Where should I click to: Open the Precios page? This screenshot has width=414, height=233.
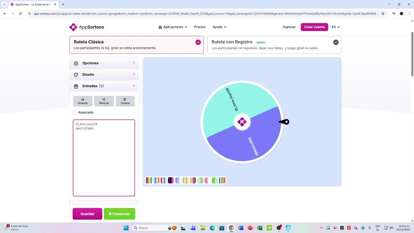pos(200,27)
